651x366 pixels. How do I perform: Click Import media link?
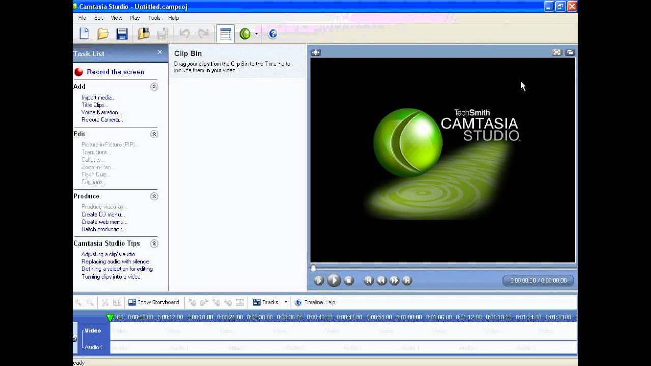tap(99, 98)
